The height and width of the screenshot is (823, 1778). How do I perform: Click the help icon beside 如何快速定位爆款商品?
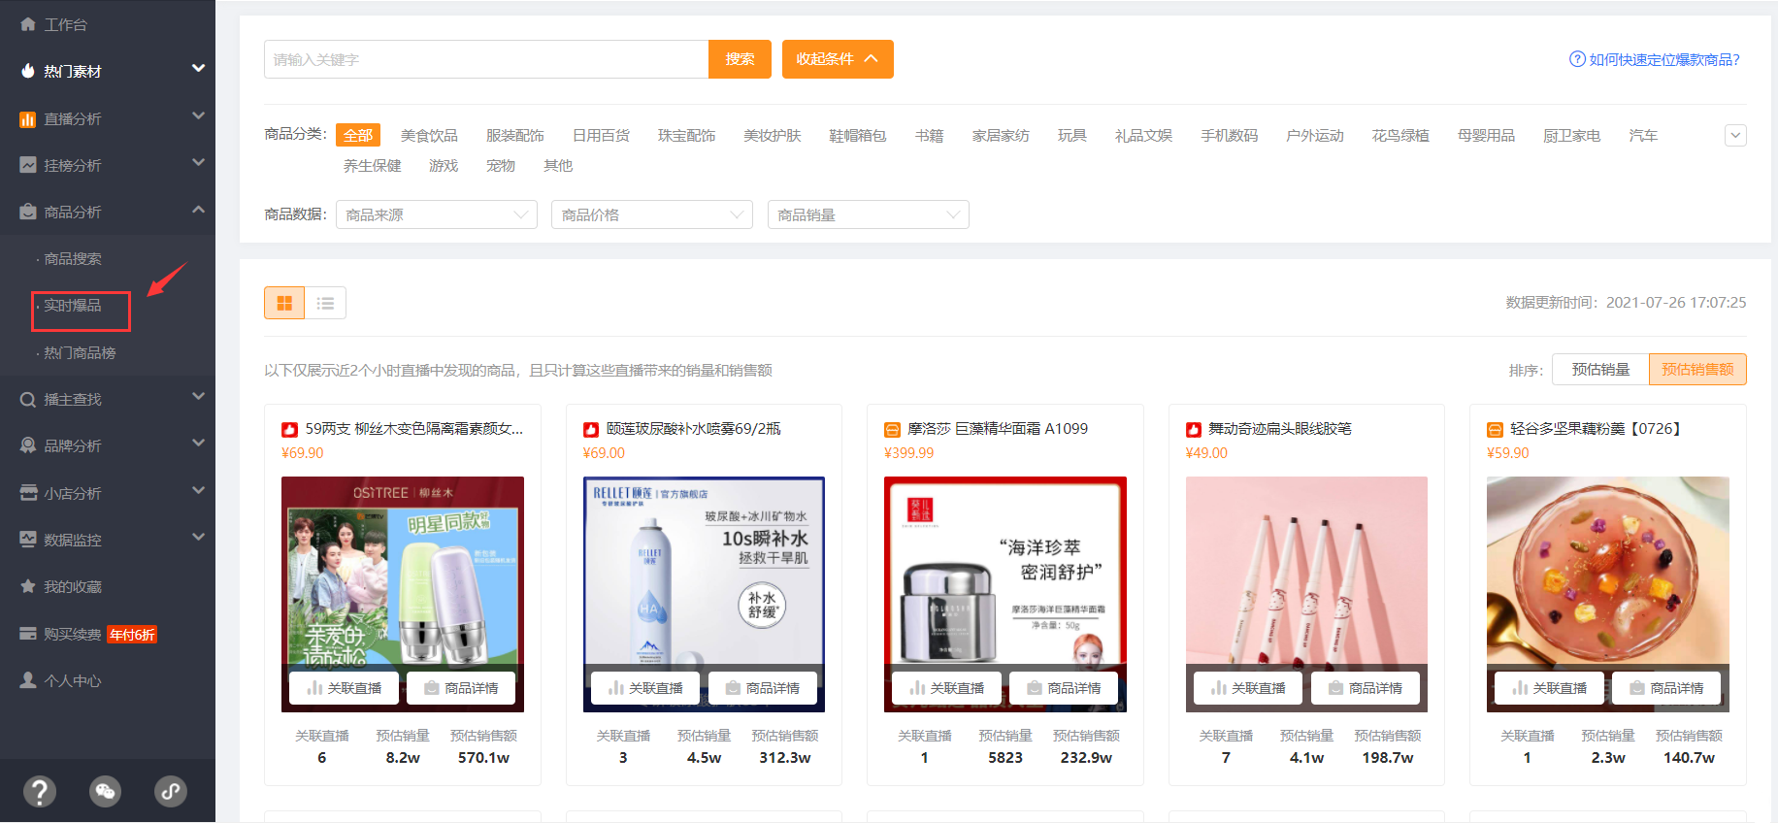pos(1577,59)
